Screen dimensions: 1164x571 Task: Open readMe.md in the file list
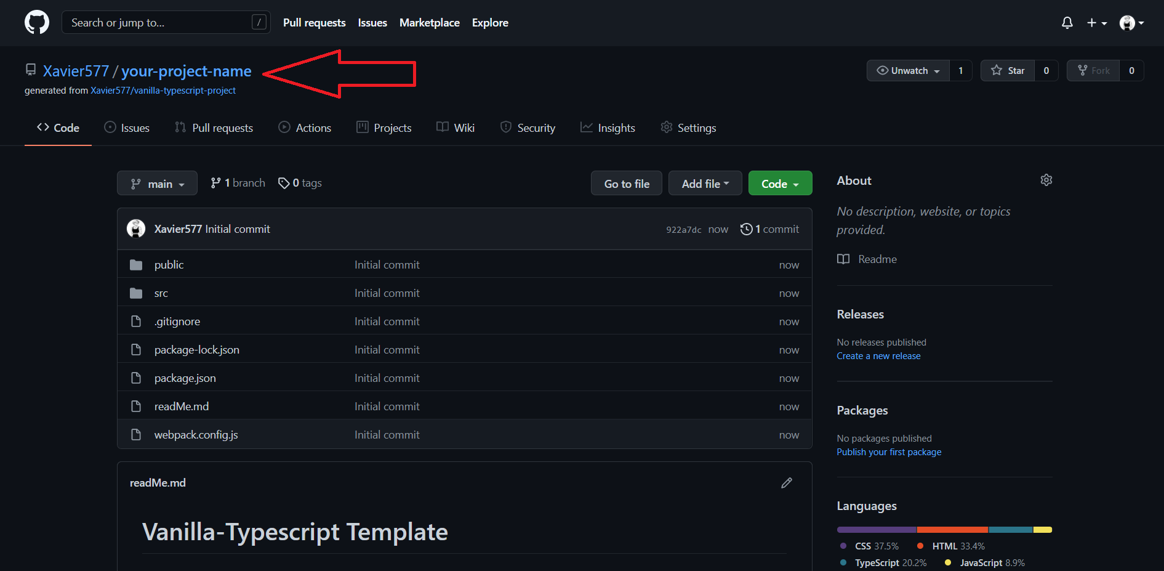tap(182, 407)
